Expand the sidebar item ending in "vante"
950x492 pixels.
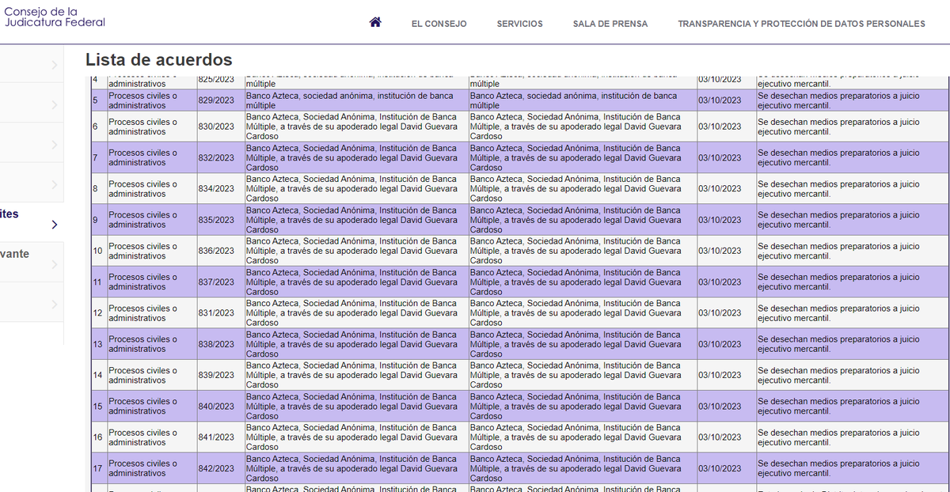(32, 263)
